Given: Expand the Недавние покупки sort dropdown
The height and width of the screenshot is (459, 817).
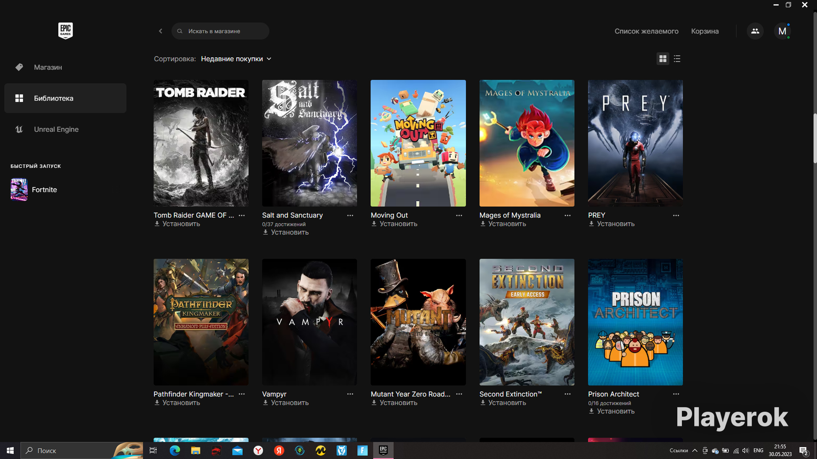Looking at the screenshot, I should (x=236, y=59).
